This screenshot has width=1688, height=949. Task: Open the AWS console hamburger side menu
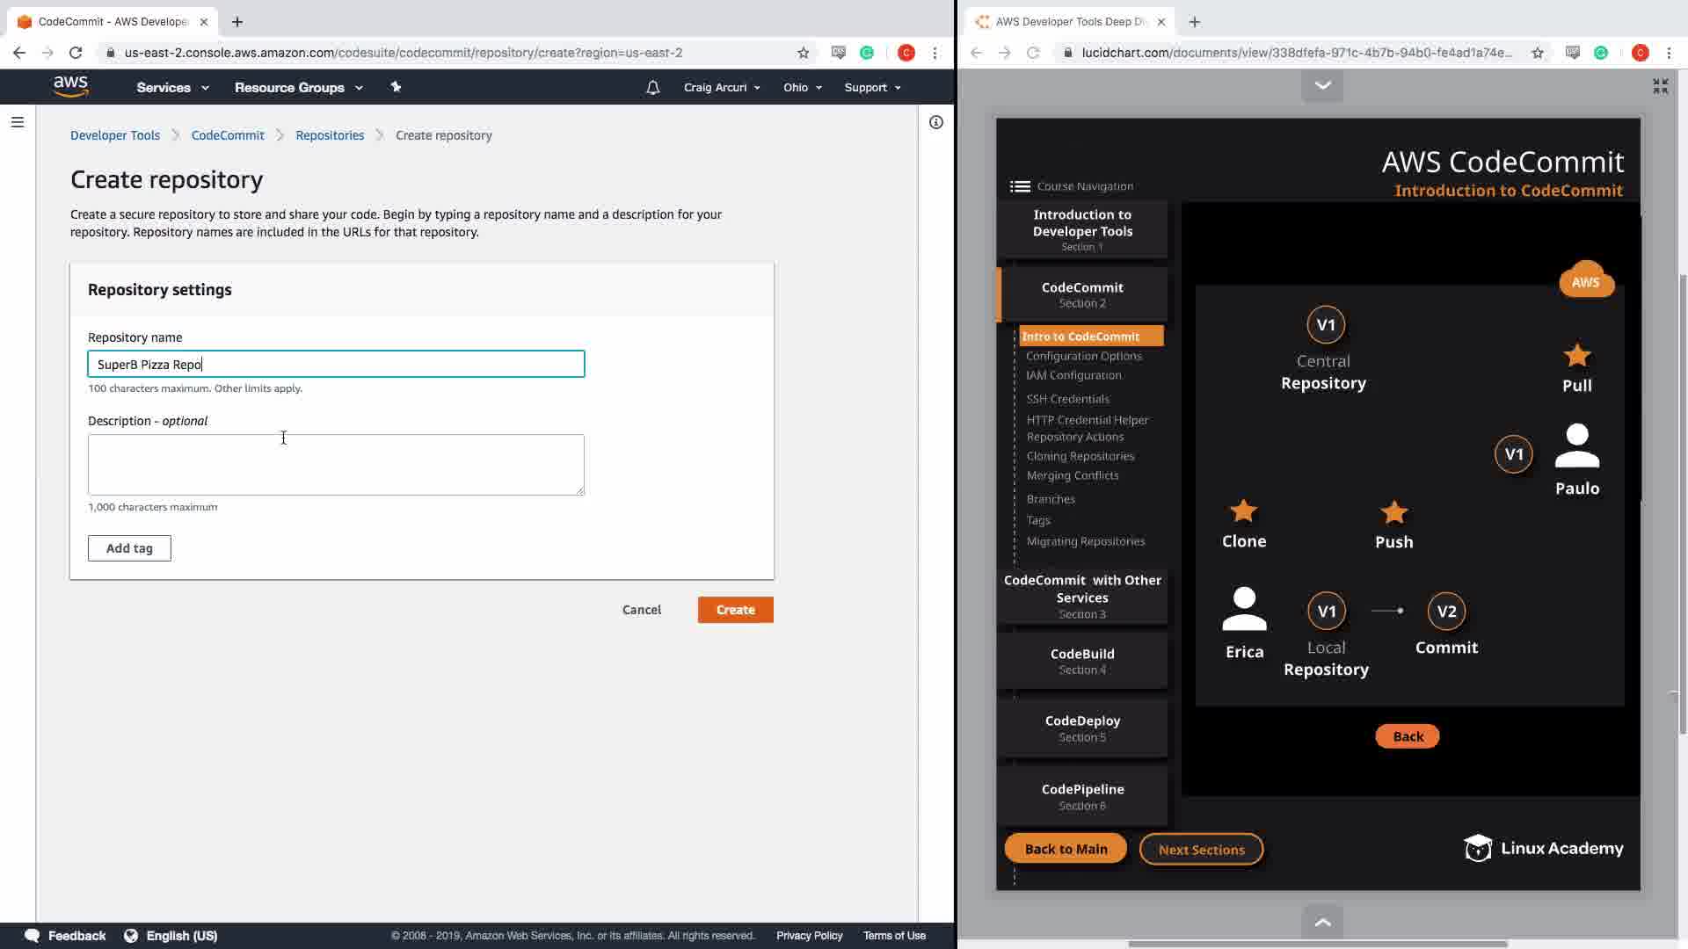coord(17,122)
